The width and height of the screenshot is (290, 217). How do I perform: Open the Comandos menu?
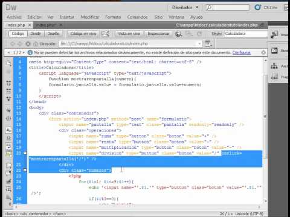point(137,17)
